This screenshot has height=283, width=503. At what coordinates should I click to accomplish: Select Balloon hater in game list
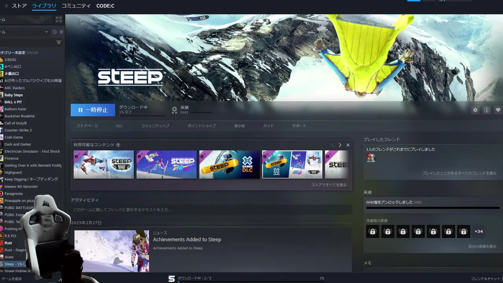(15, 109)
